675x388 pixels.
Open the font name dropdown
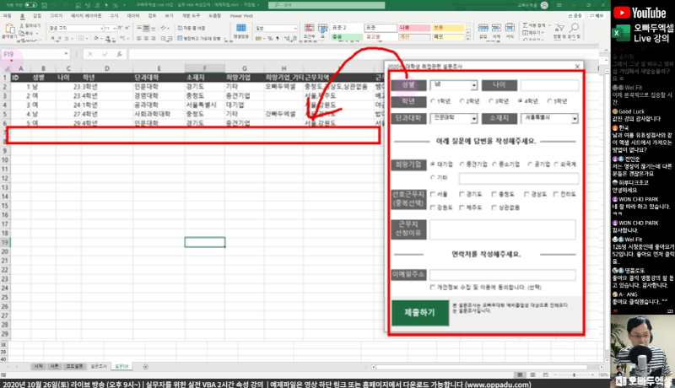[x=101, y=28]
